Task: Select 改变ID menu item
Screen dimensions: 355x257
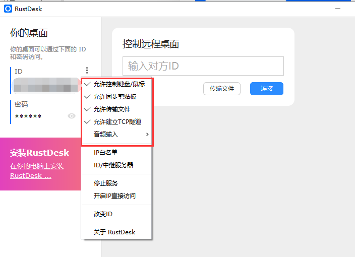Action: click(103, 214)
